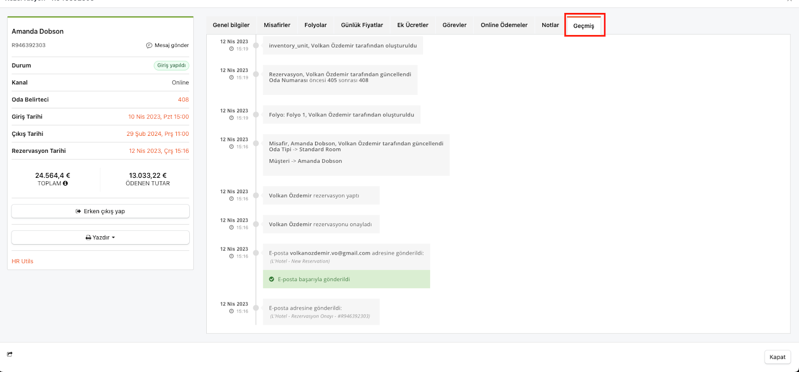Click the clock icon beside the Folyo 1 entry

(x=231, y=118)
